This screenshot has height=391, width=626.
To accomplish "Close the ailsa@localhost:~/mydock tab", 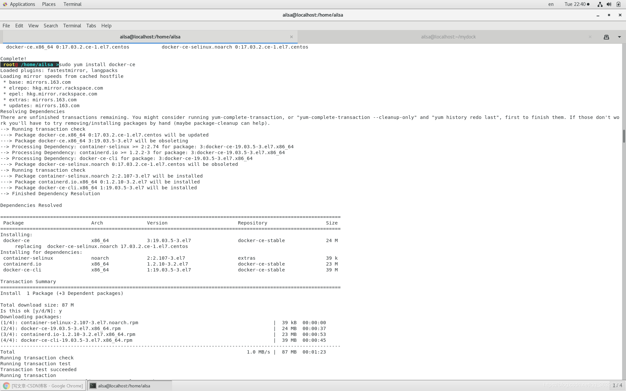I will (x=590, y=37).
